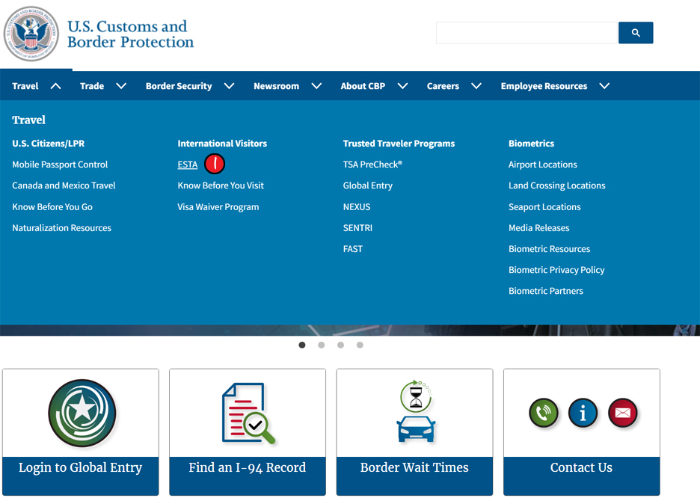Open Biometric Privacy Policy link
Viewport: 700px width, 498px height.
556,270
